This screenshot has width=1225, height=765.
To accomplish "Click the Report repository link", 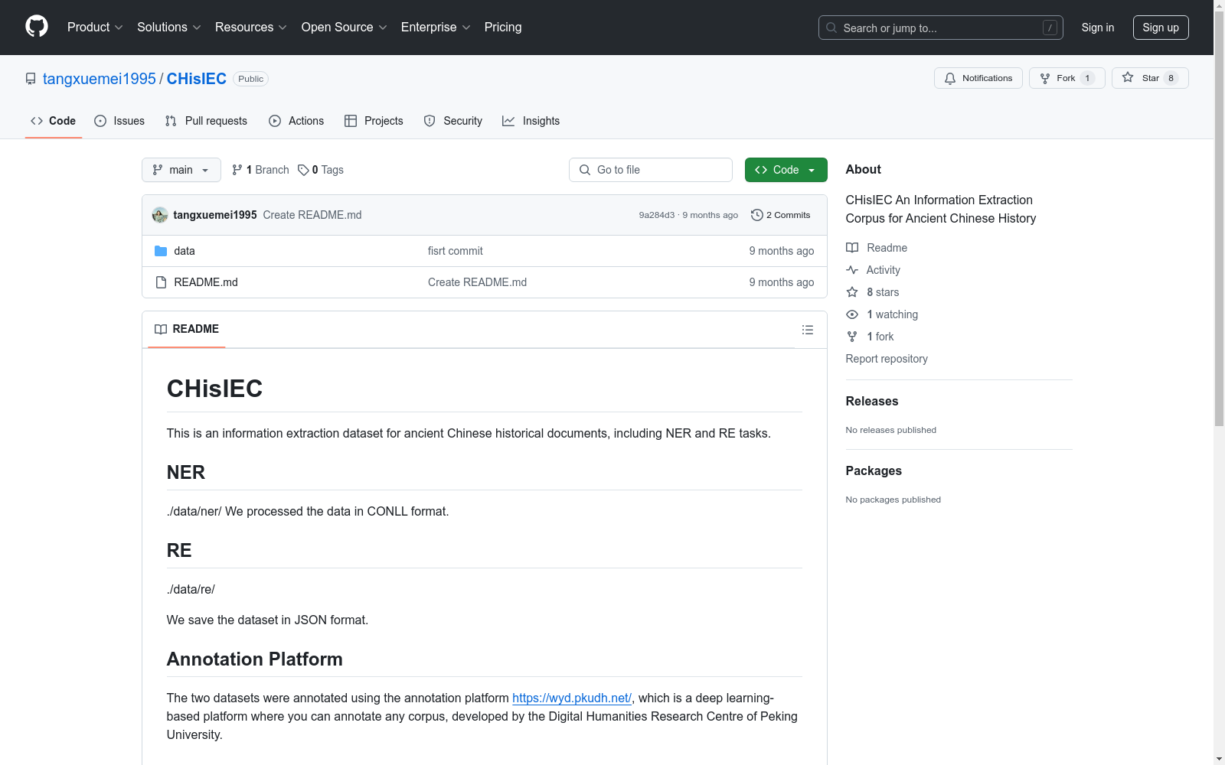I will coord(887,359).
